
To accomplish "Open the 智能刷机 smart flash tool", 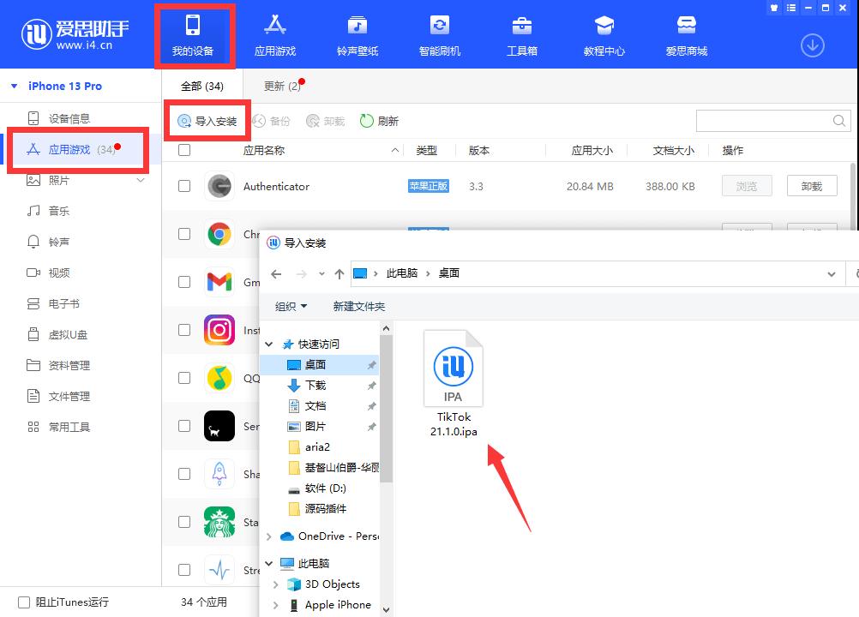I will pos(440,34).
